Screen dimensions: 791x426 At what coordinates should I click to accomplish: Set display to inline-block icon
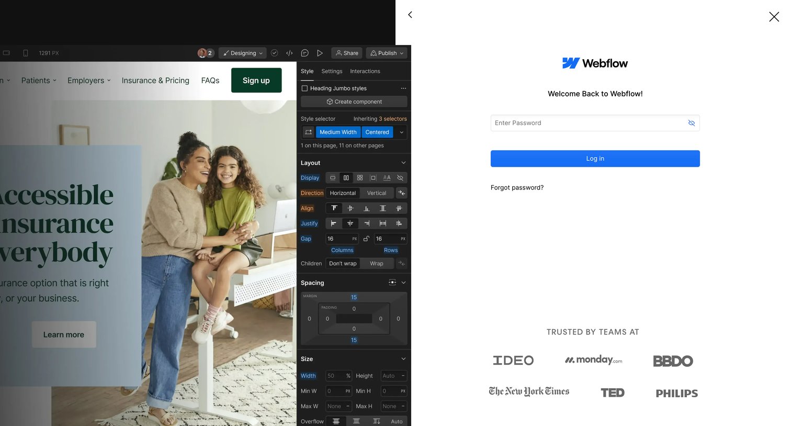click(x=373, y=178)
